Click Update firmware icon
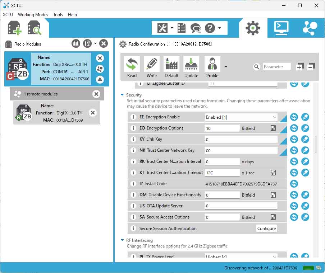The image size is (325, 273). click(x=191, y=67)
